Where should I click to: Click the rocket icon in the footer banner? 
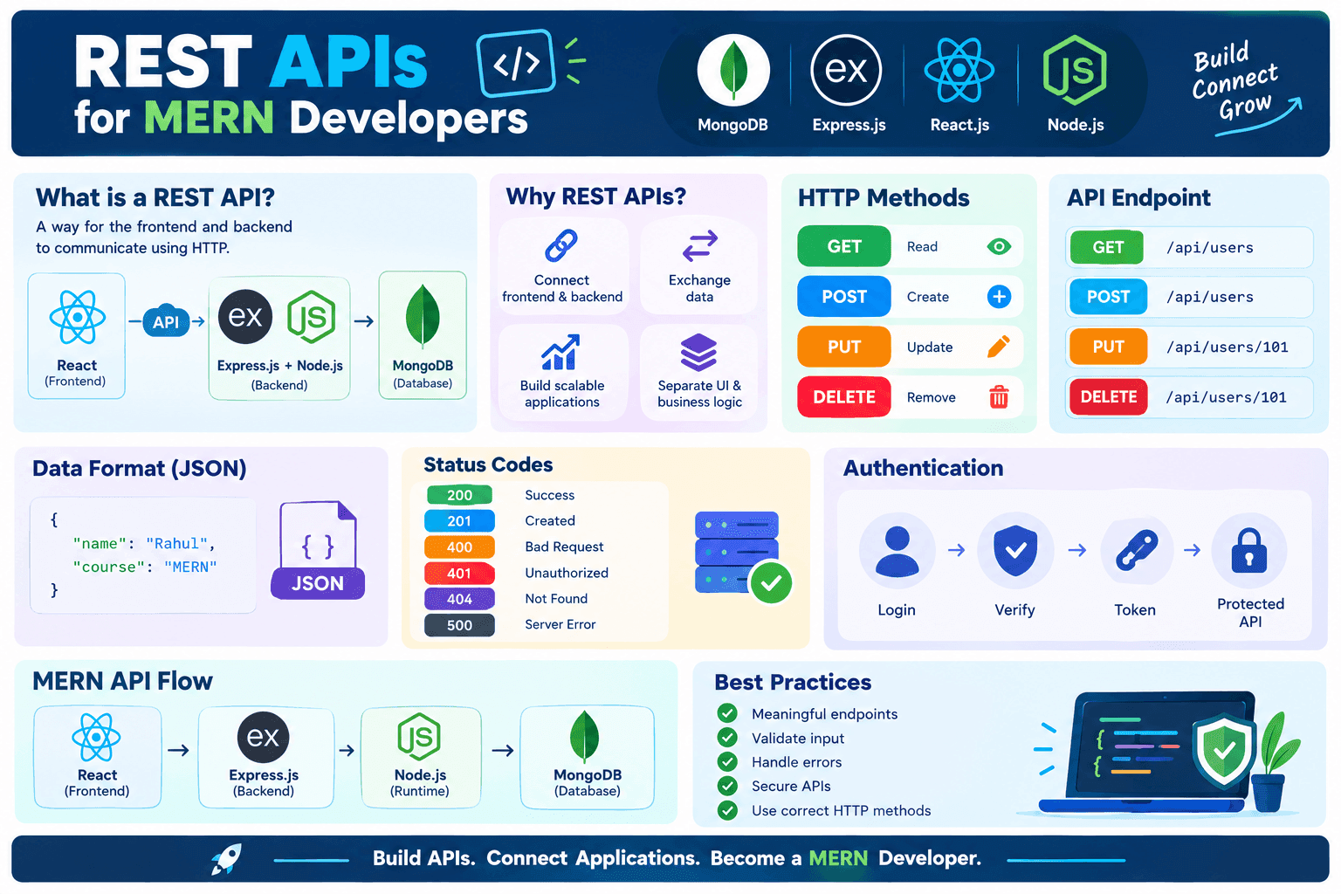pos(227,859)
